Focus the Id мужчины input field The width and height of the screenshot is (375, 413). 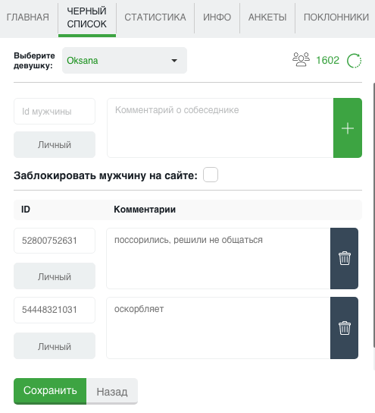coord(55,111)
